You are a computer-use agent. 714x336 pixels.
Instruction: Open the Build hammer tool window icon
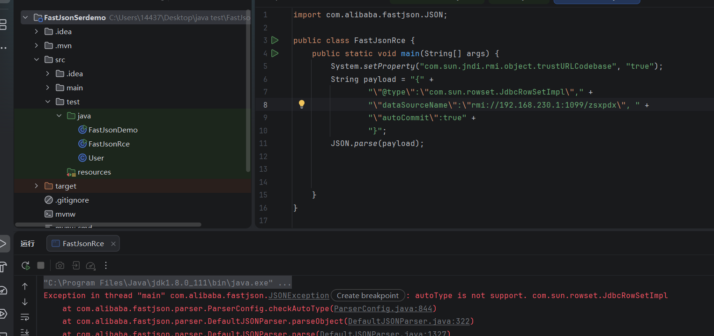[x=3, y=267]
